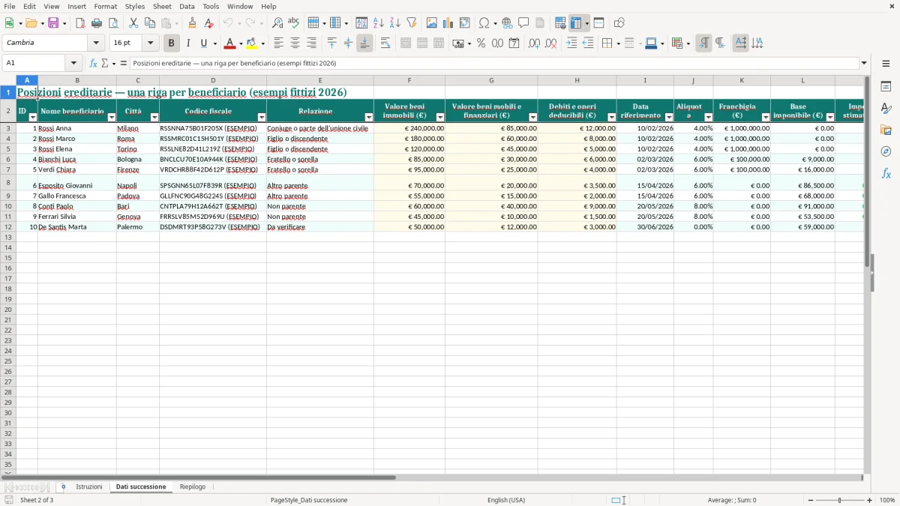Image resolution: width=900 pixels, height=506 pixels.
Task: Toggle Left-To-Right paragraph direction
Action: click(x=703, y=43)
